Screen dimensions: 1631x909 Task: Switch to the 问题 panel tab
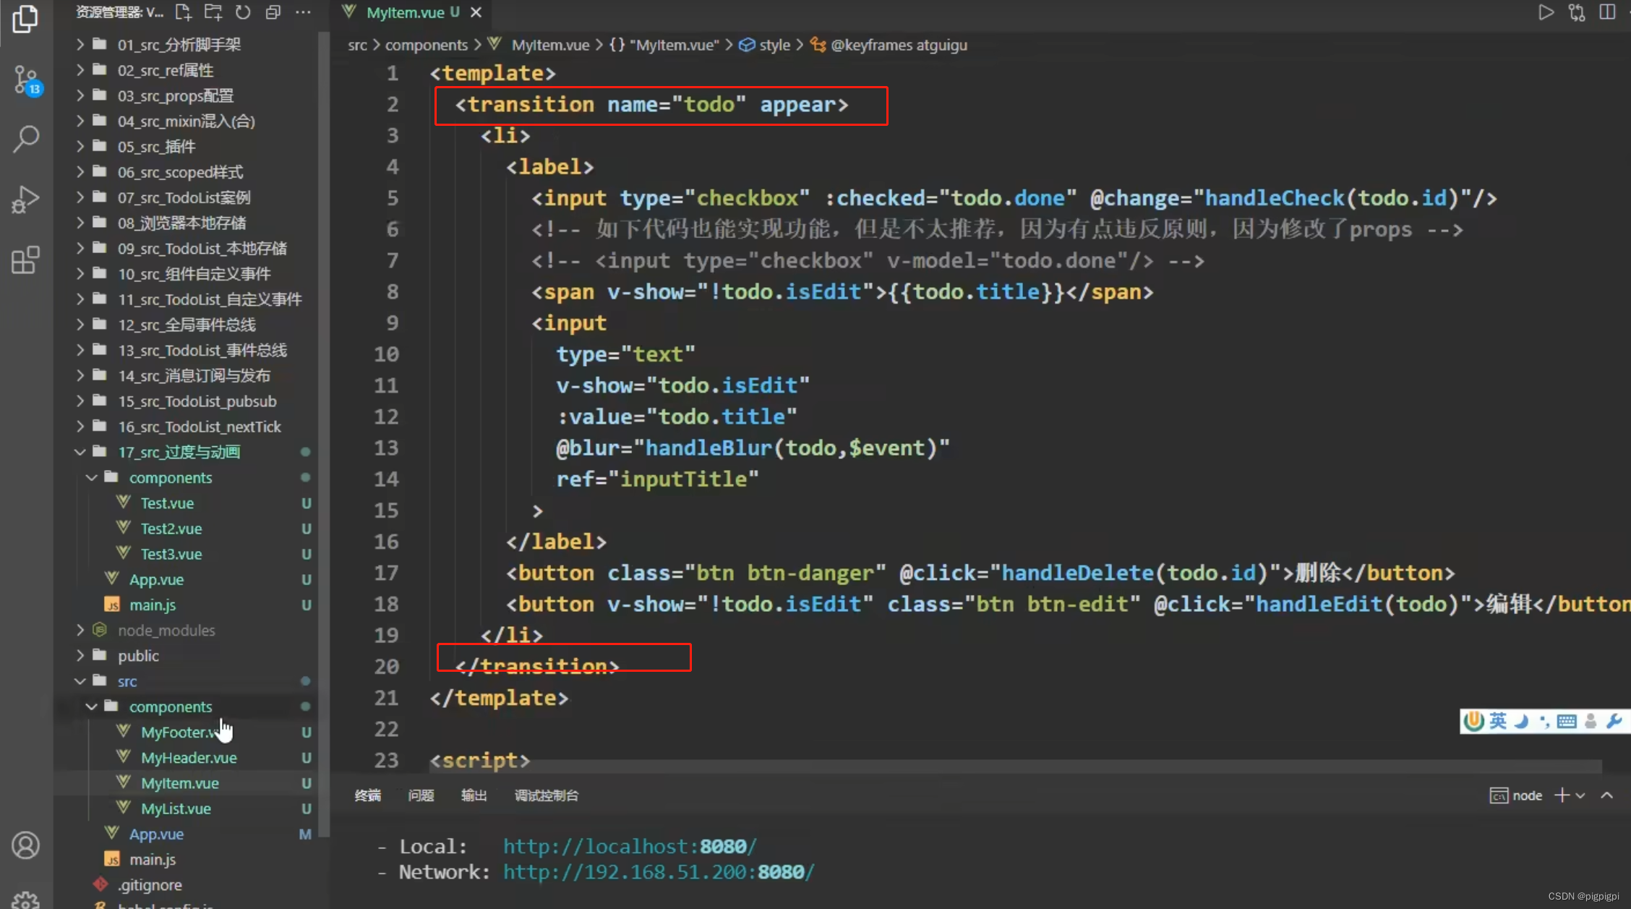tap(421, 795)
